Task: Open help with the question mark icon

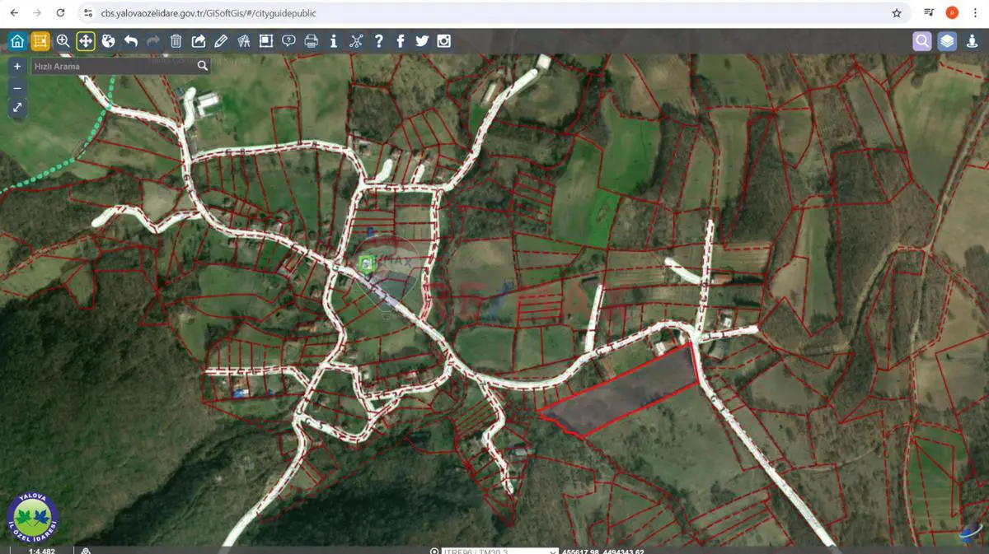Action: [x=378, y=41]
